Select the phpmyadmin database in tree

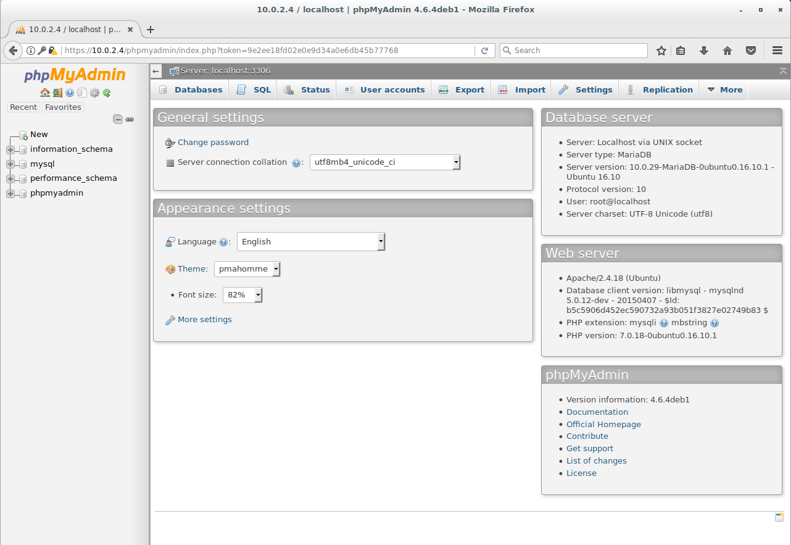57,193
